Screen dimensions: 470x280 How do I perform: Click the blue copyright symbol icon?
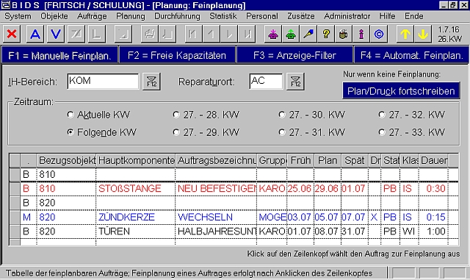[x=379, y=34]
